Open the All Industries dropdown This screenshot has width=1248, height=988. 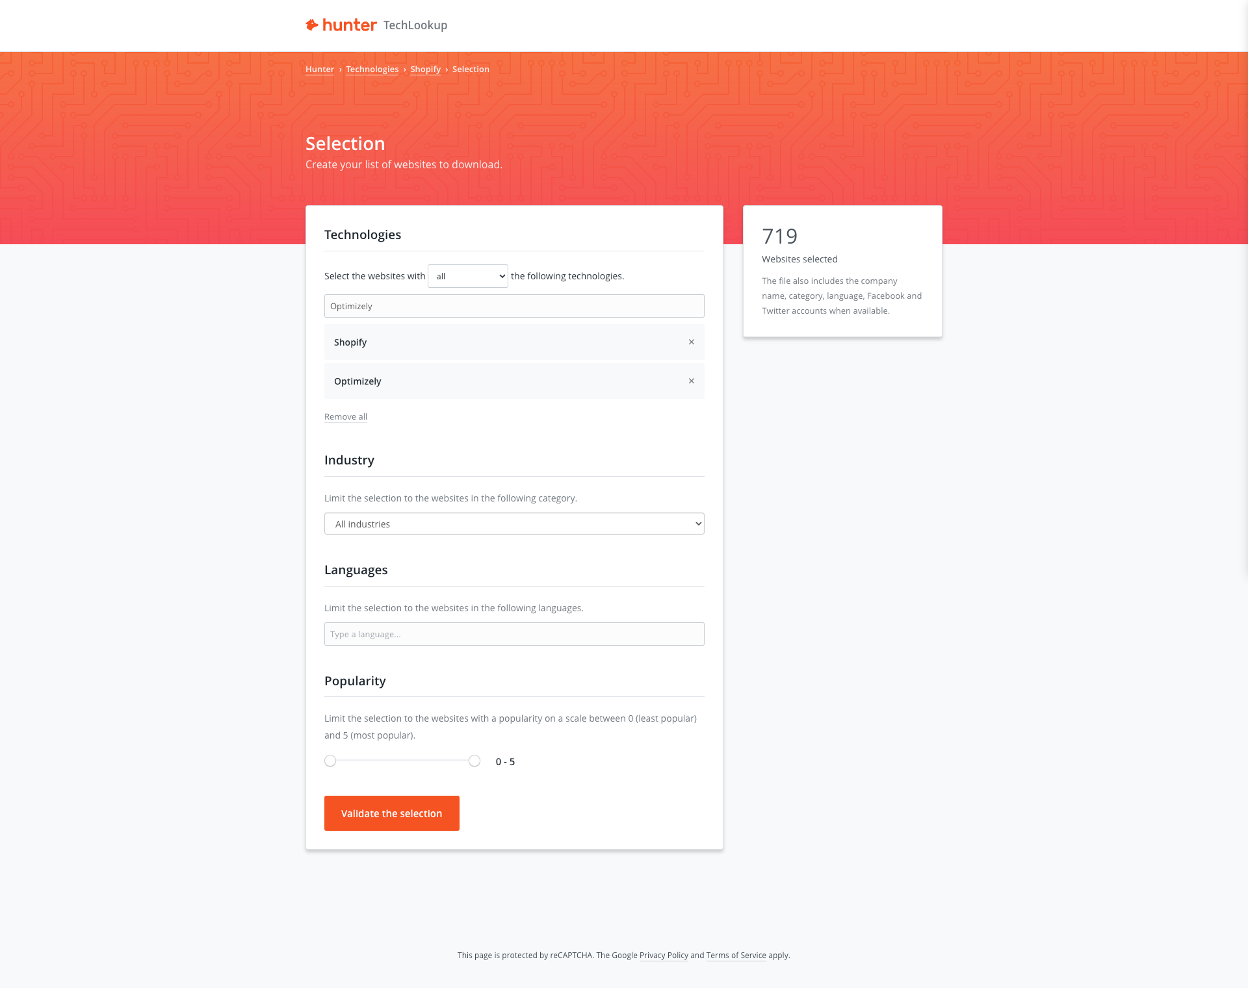click(x=513, y=524)
